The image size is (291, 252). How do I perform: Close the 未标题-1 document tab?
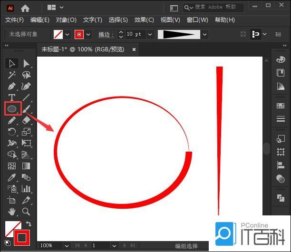(134, 49)
